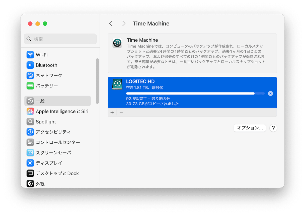Click the 一般 gear icon

(30, 101)
